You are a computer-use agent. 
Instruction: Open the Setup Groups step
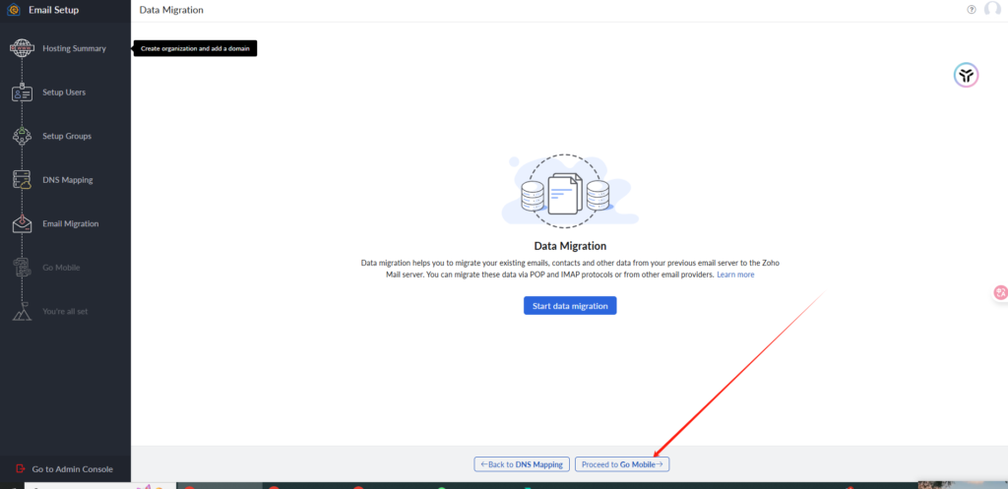click(67, 136)
